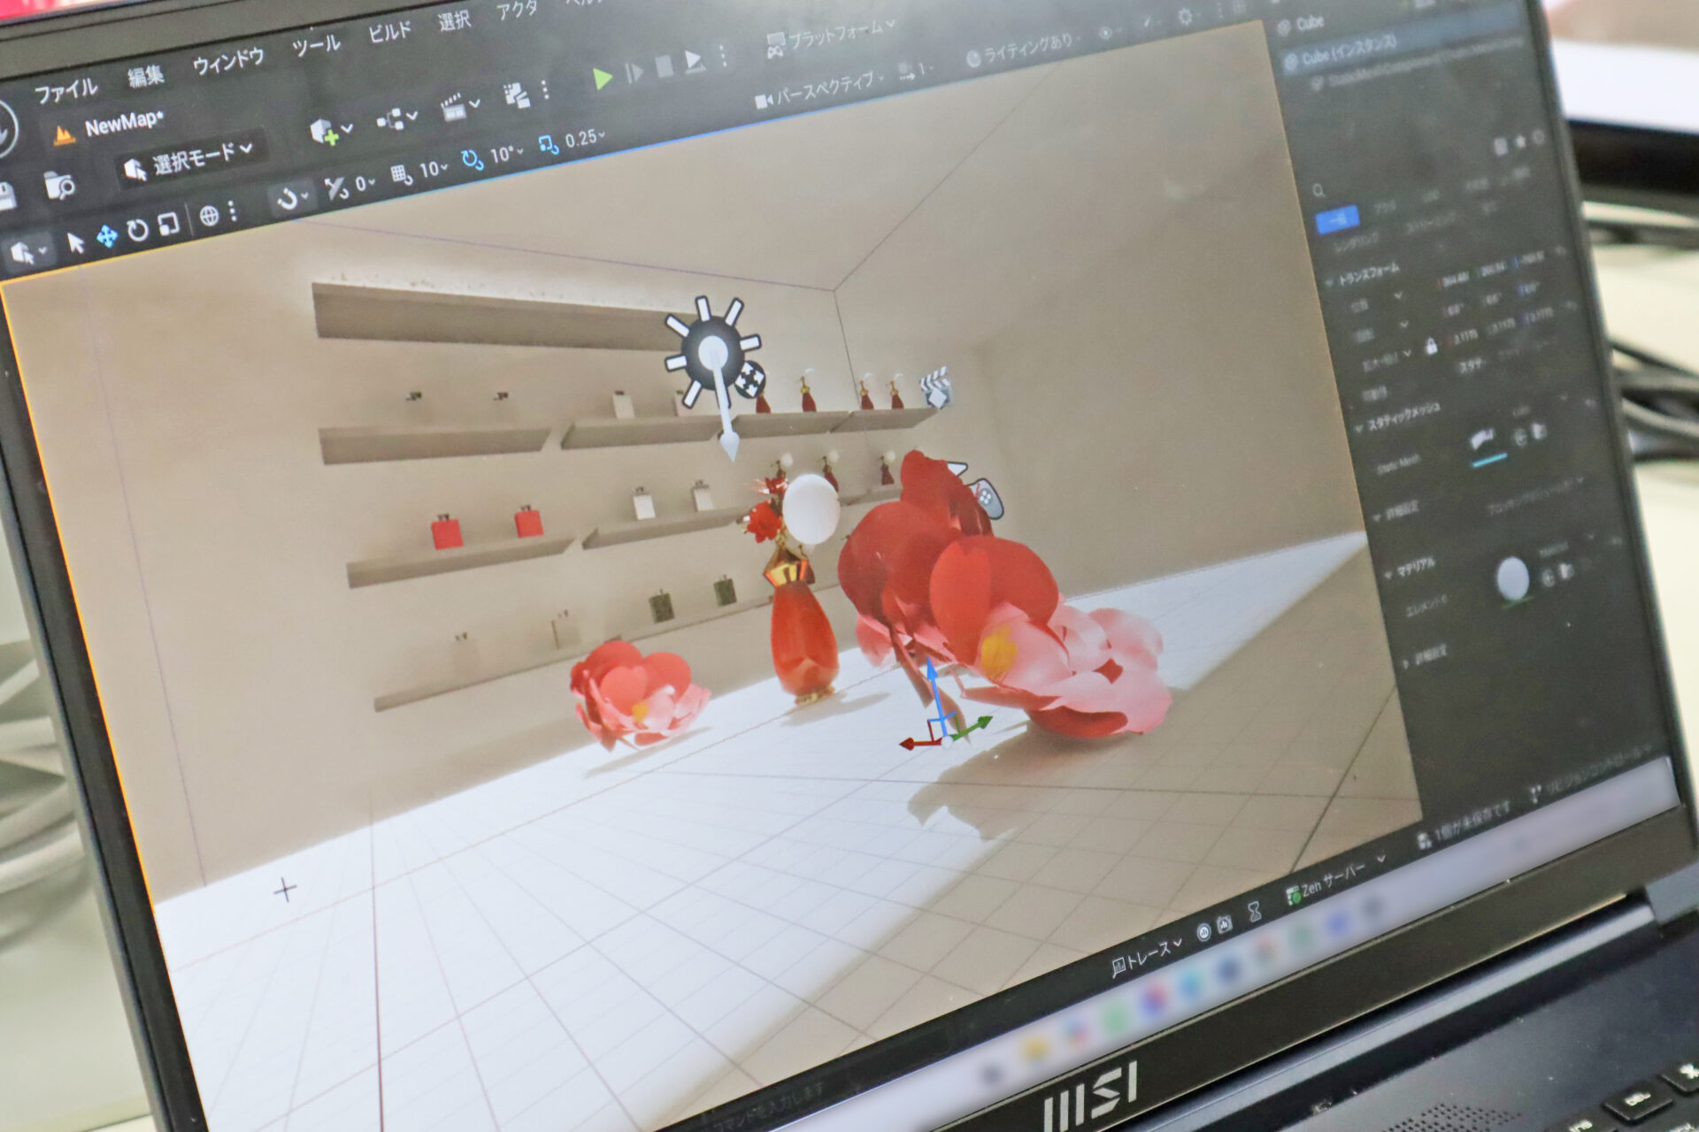Screen dimensions: 1699x1132
Task: Select the translate (move) gizmo tool
Action: [x=107, y=236]
